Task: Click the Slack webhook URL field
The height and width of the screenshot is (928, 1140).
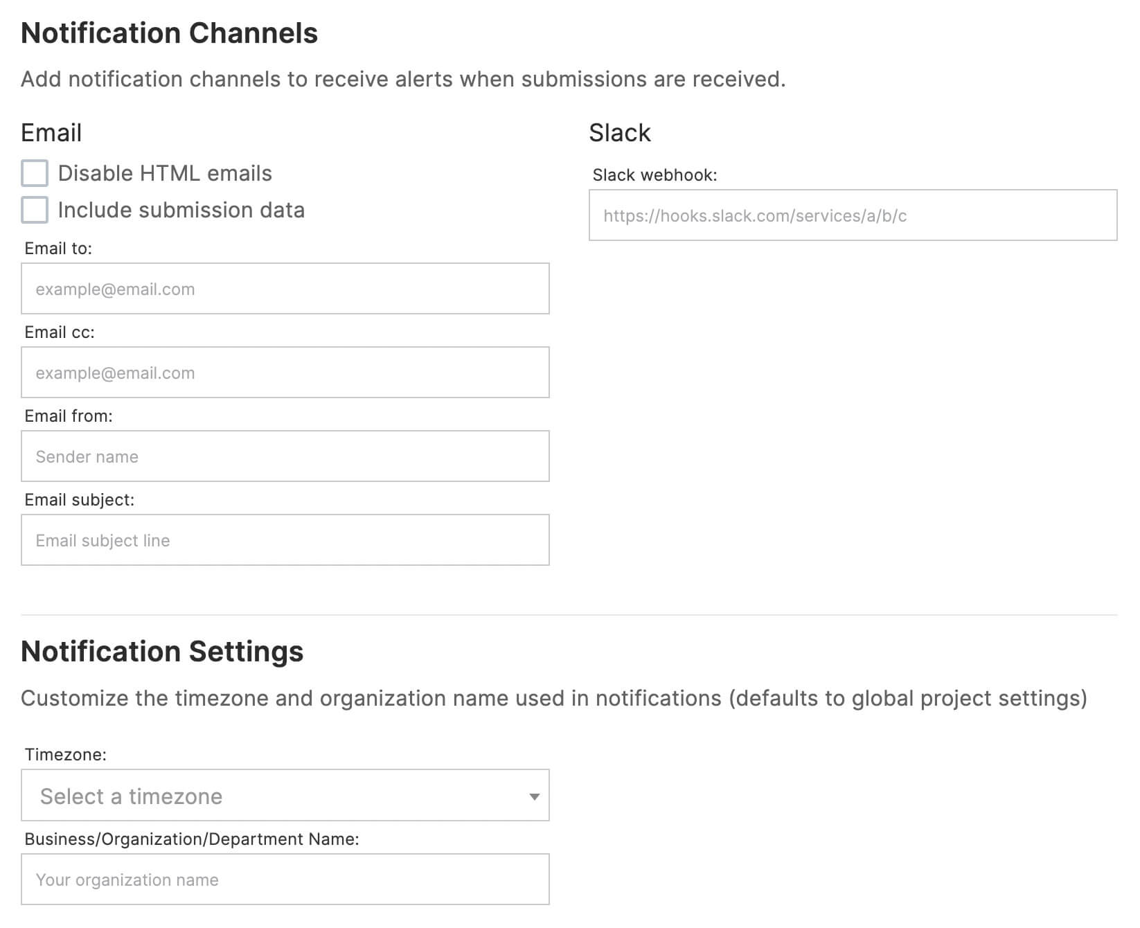Action: pyautogui.click(x=853, y=215)
